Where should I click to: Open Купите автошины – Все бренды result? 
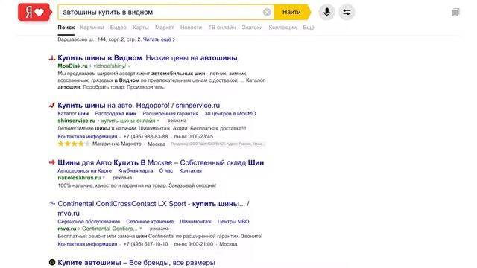[x=136, y=263]
